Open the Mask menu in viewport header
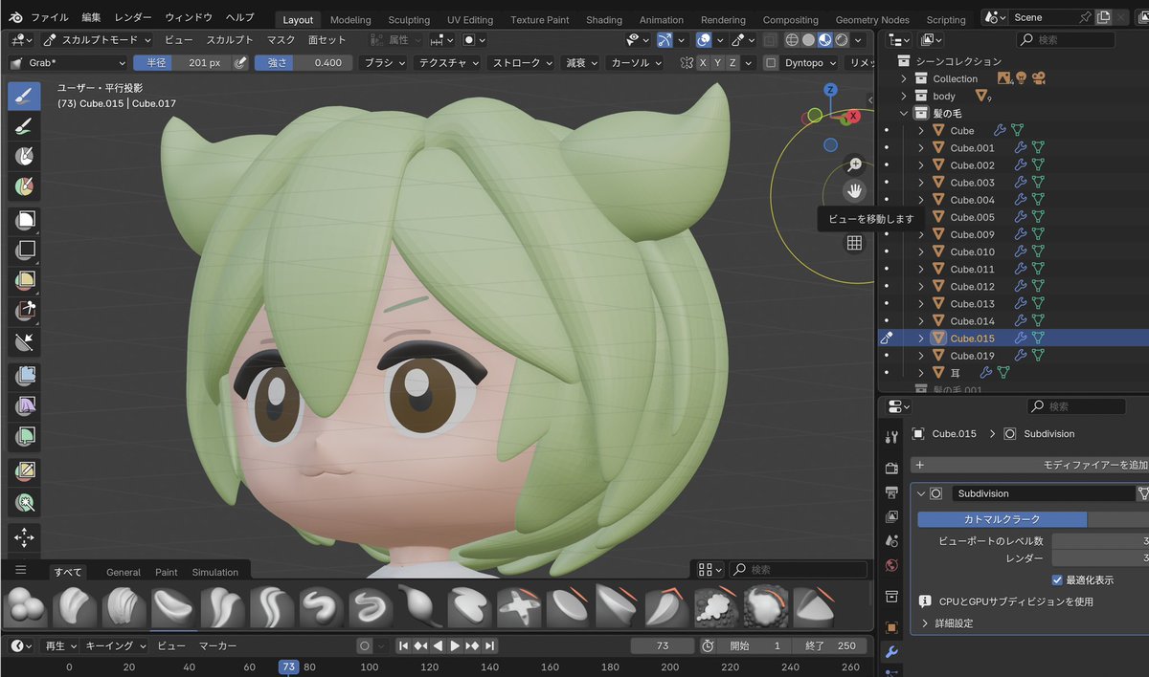The height and width of the screenshot is (677, 1149). click(x=281, y=40)
